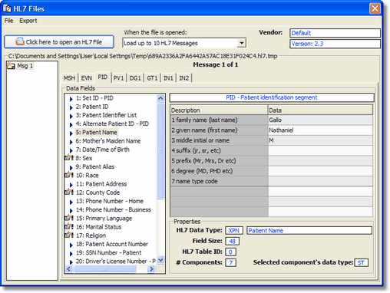Click the Msg 1 message icon
This screenshot has width=390, height=293.
(11, 66)
